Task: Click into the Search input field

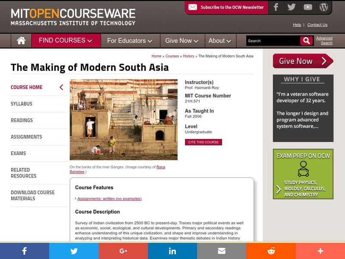Action: coord(273,41)
